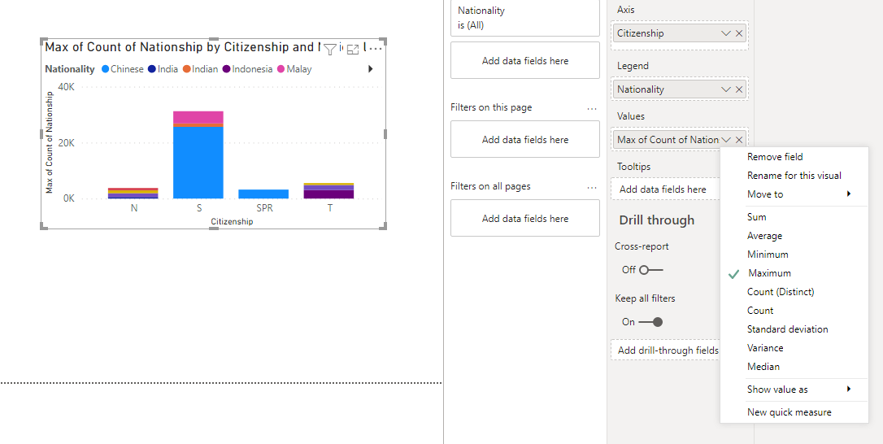Image resolution: width=883 pixels, height=444 pixels.
Task: Expand the Nationality field dropdown chevron
Action: [x=726, y=89]
